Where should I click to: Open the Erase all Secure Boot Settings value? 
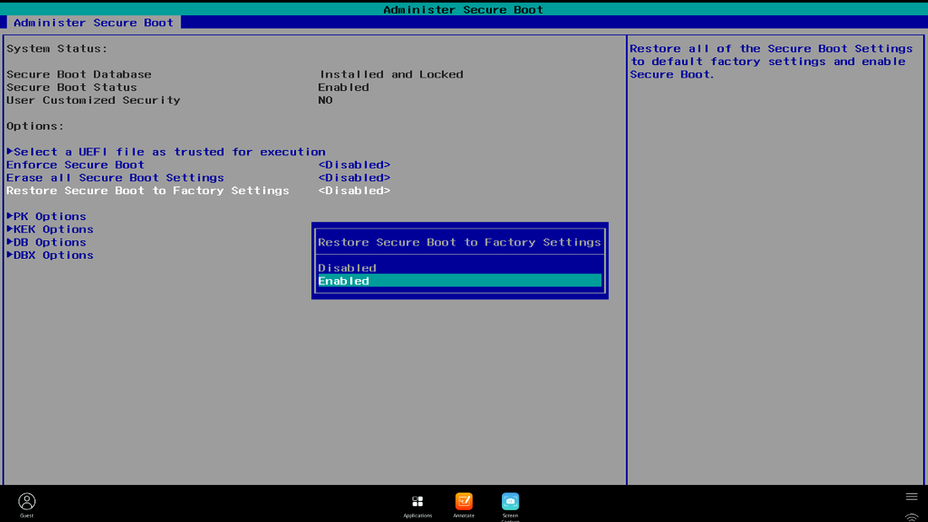pyautogui.click(x=354, y=178)
